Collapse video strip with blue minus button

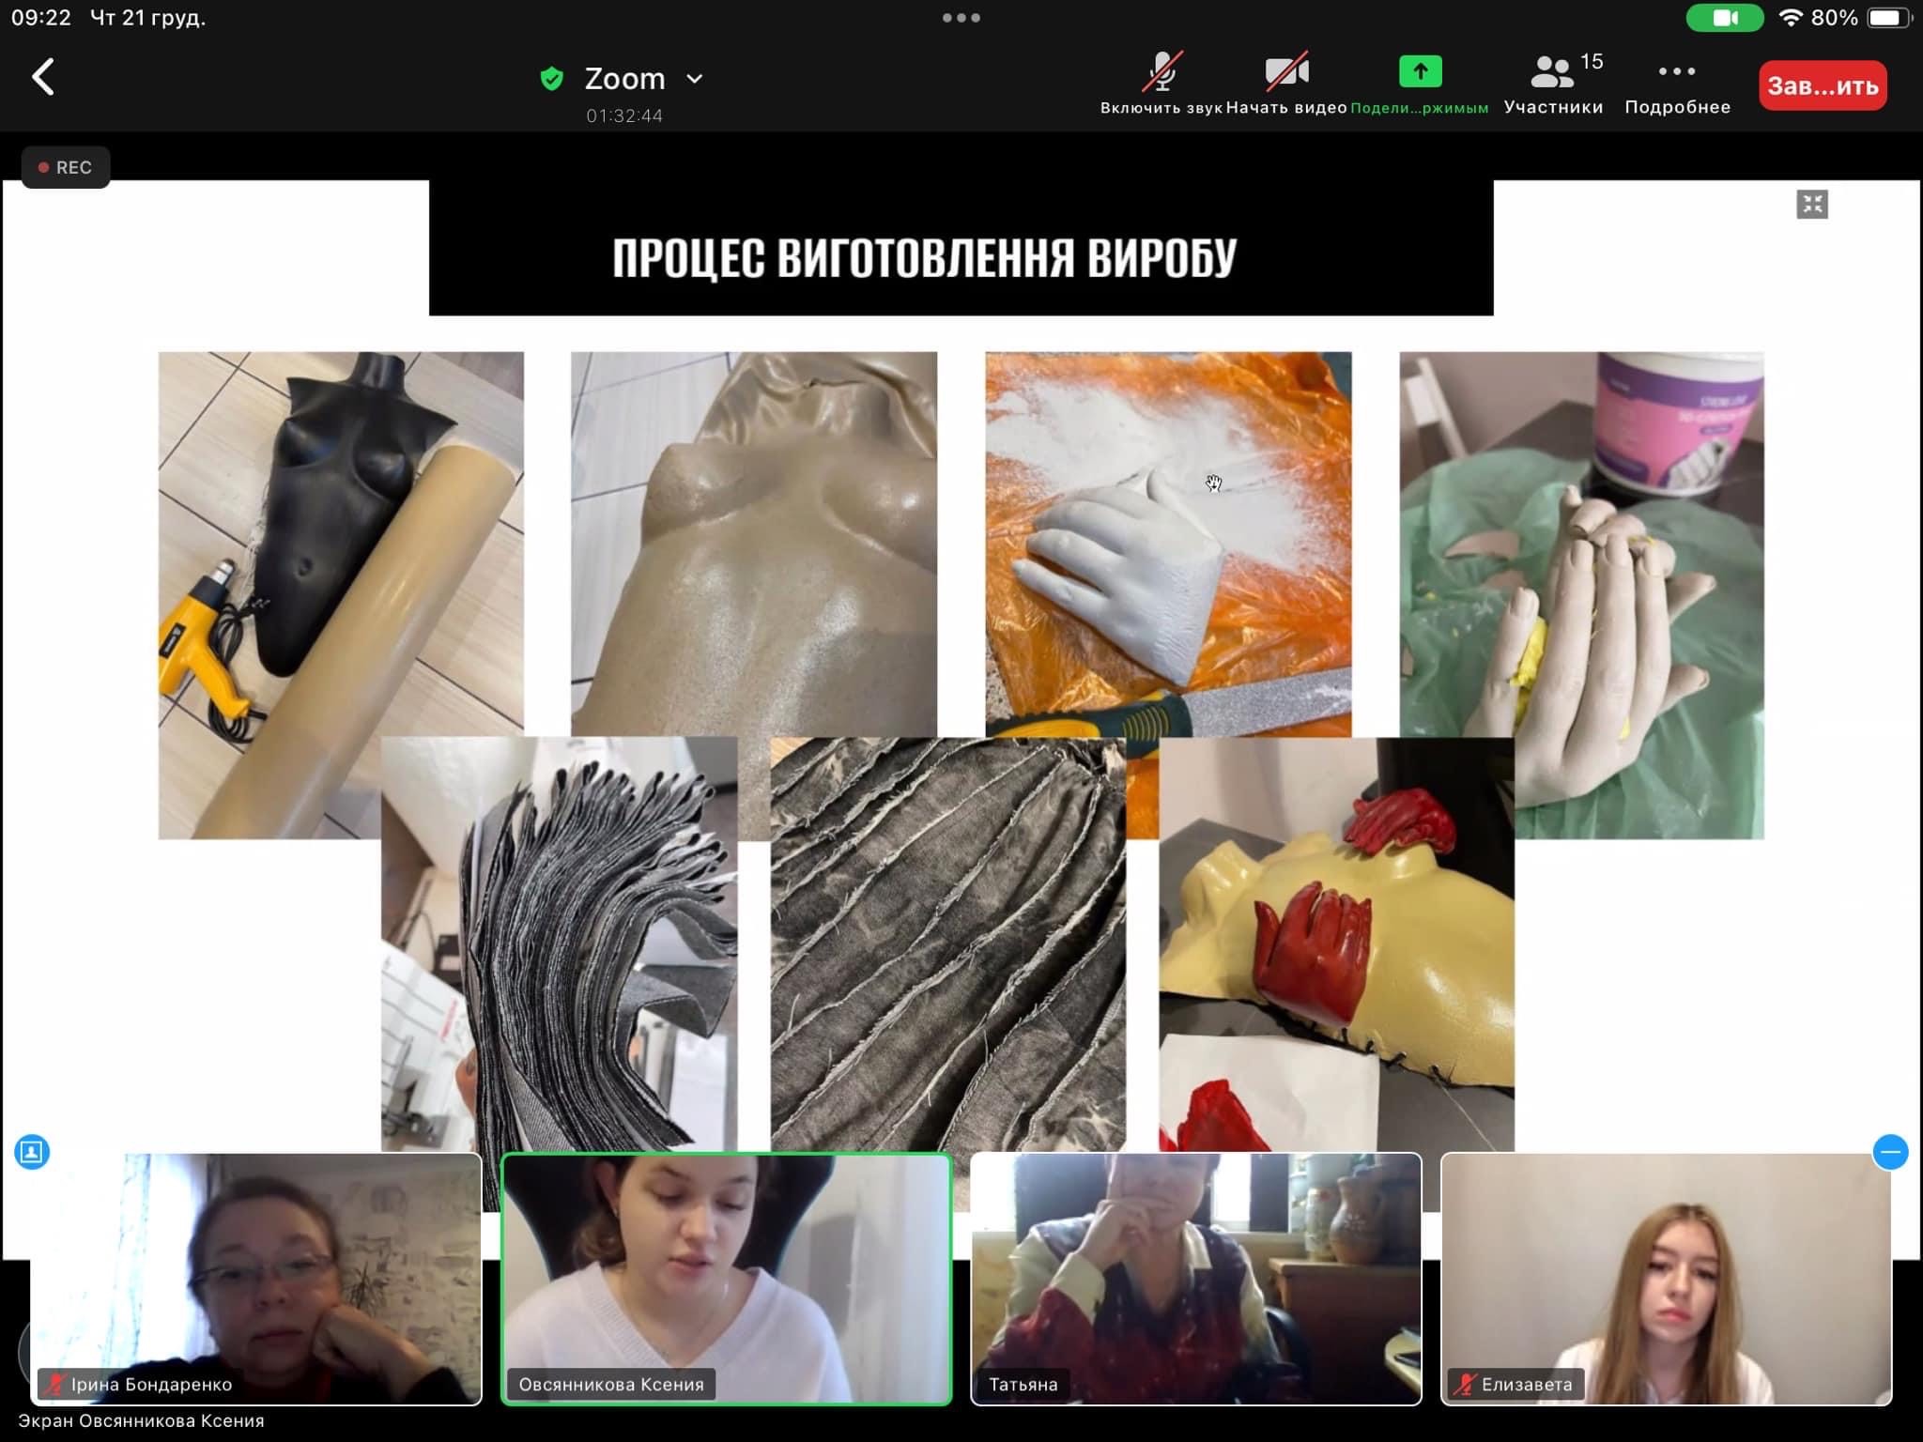tap(1890, 1152)
